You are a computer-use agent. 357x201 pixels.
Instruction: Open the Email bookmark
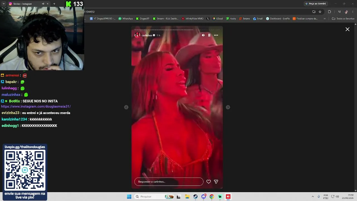click(x=258, y=19)
